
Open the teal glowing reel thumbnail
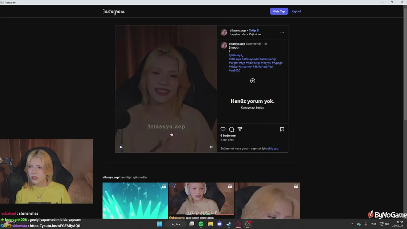(x=135, y=200)
